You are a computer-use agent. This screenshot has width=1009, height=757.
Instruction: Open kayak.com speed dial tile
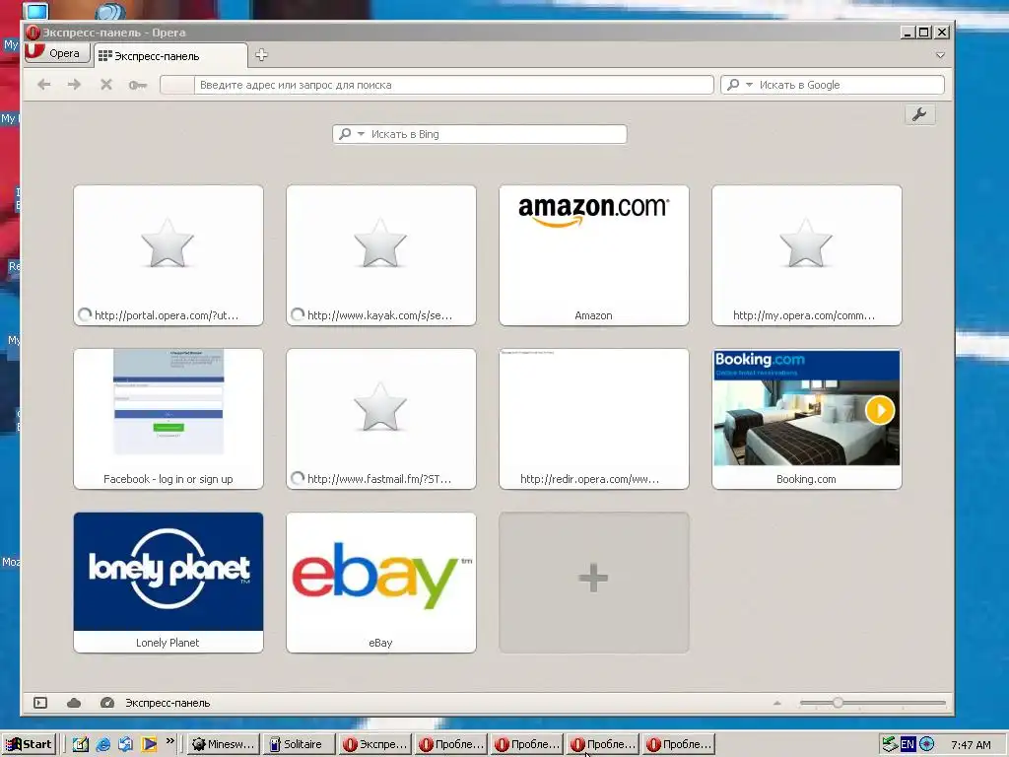coord(381,255)
